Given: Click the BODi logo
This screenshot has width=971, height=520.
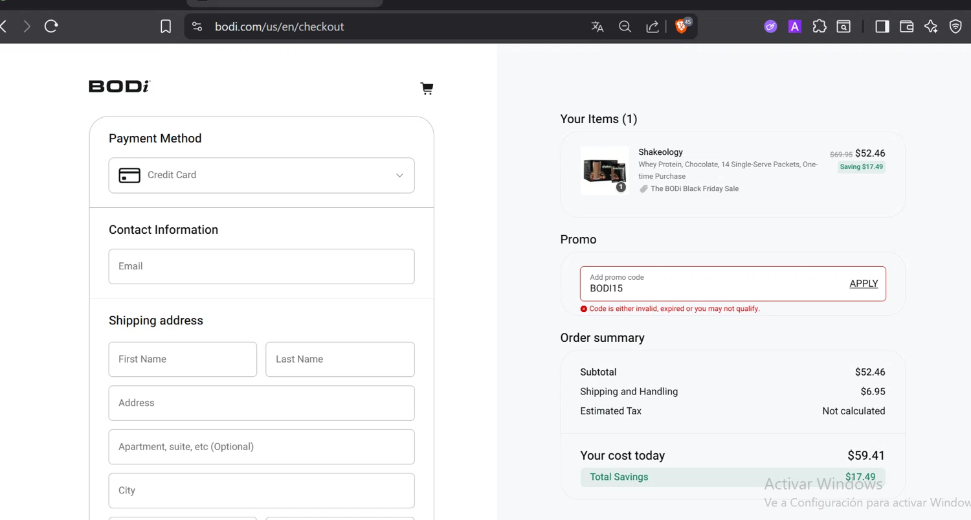Looking at the screenshot, I should click(119, 86).
